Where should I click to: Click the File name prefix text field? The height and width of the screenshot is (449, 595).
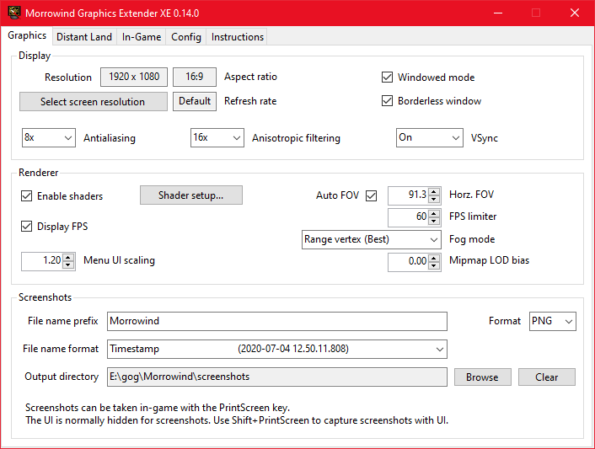pyautogui.click(x=277, y=321)
